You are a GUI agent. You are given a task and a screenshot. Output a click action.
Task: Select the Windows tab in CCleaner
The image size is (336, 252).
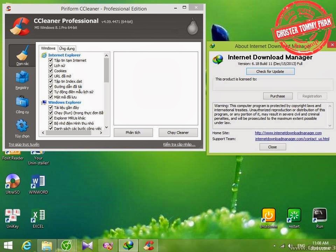tap(48, 48)
